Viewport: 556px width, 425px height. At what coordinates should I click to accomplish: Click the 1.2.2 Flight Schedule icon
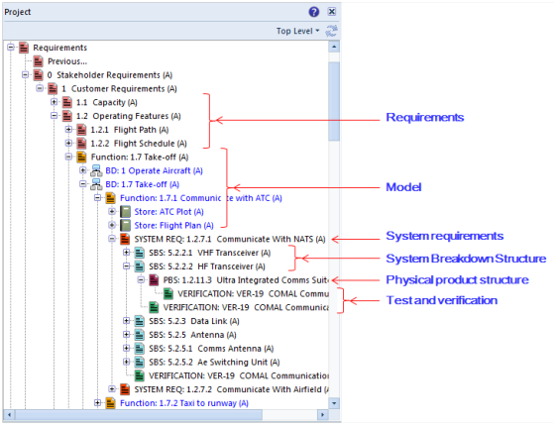coord(81,144)
